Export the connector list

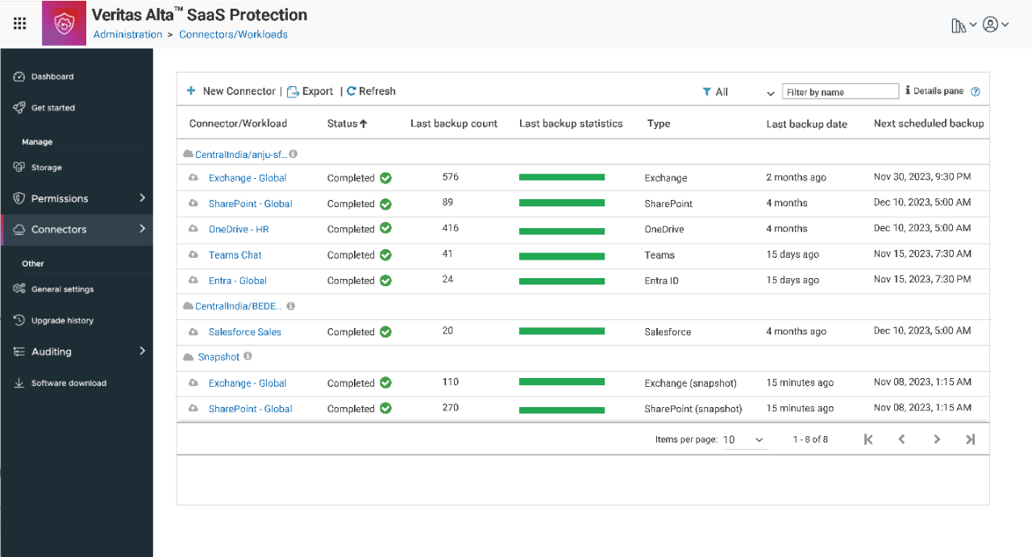point(310,91)
